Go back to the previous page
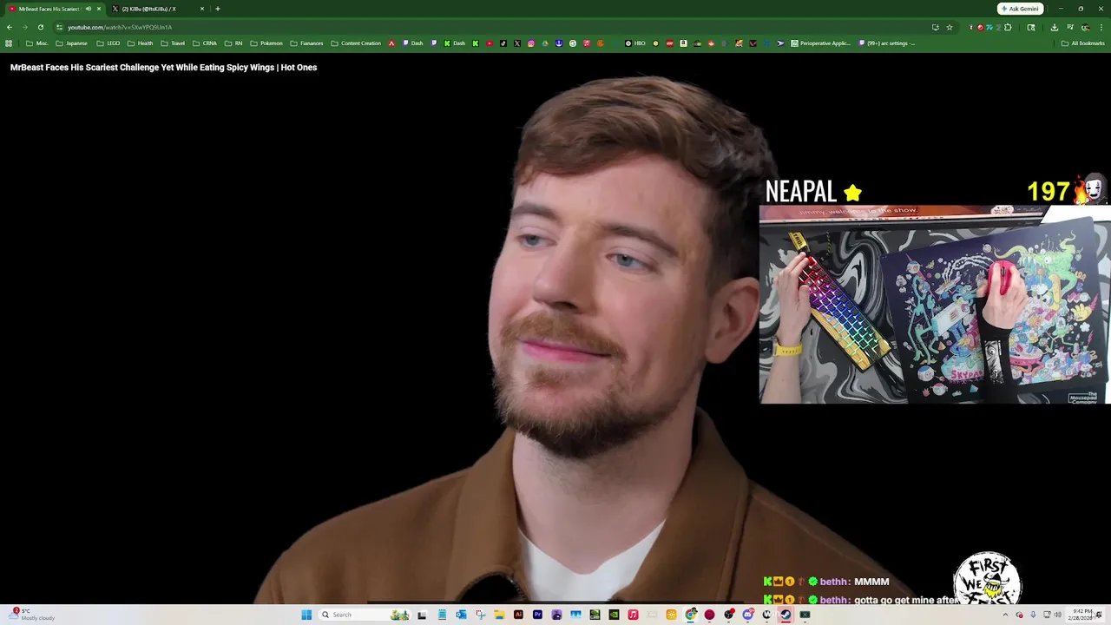This screenshot has height=625, width=1111. pyautogui.click(x=10, y=27)
